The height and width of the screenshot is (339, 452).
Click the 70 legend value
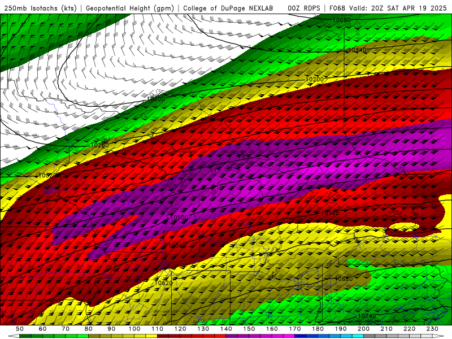[66, 329]
